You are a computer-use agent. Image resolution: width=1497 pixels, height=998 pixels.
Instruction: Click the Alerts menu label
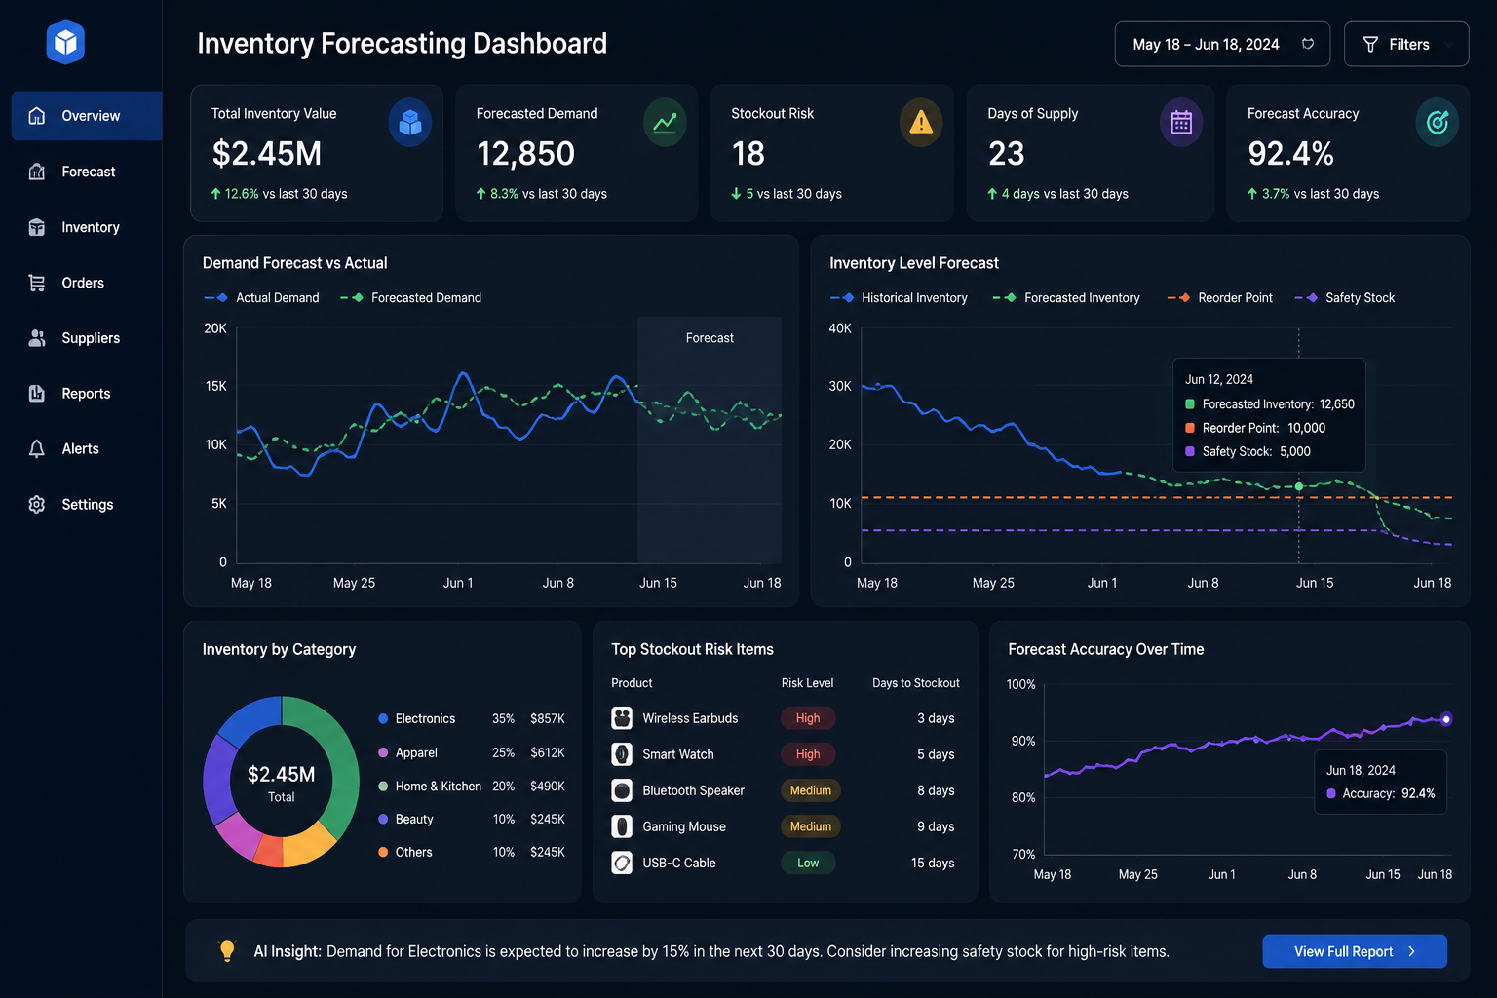(x=81, y=449)
